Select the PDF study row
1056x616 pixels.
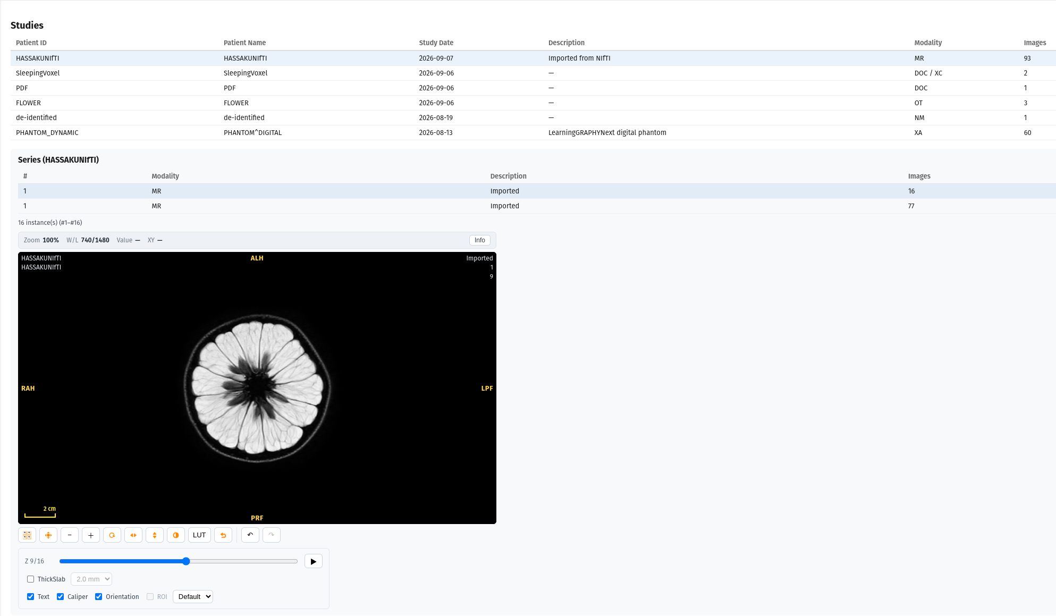pos(533,88)
